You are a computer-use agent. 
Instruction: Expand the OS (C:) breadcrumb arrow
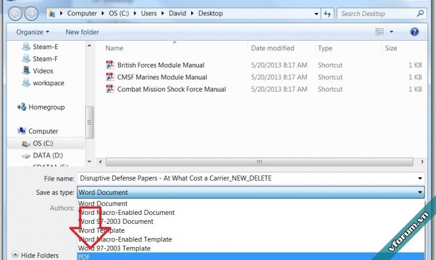135,14
